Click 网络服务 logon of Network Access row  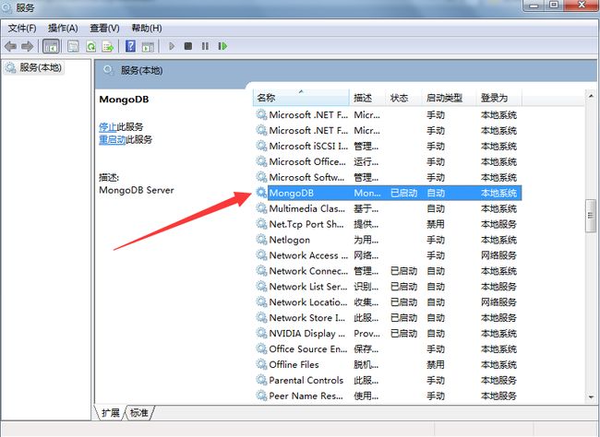[498, 255]
